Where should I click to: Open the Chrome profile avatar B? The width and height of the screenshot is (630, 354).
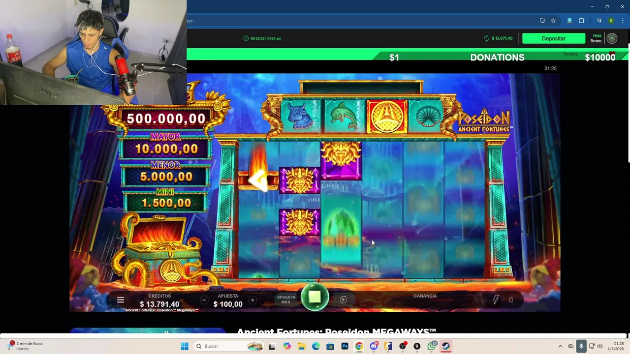611,21
